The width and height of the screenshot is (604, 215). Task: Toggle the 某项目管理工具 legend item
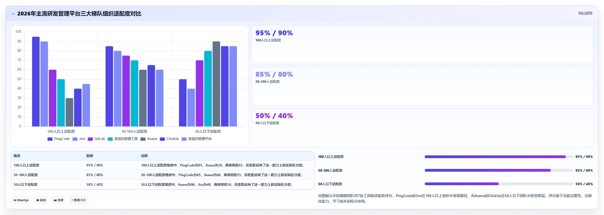(123, 139)
